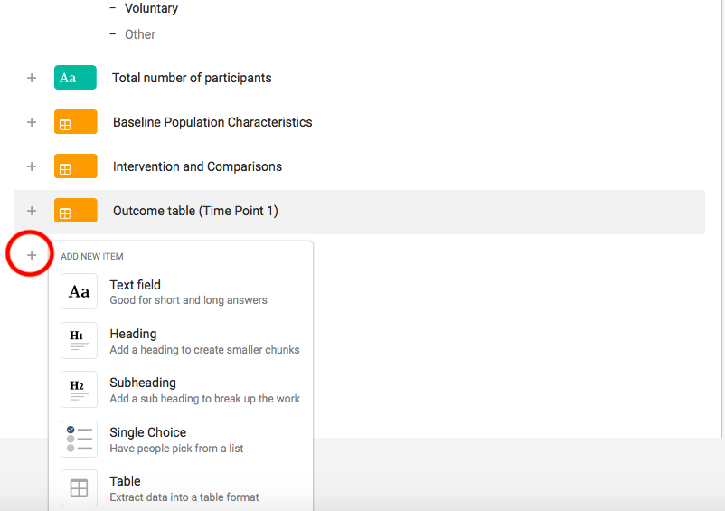Viewport: 725px width, 511px height.
Task: Select the Voluntary list option
Action: click(x=151, y=8)
